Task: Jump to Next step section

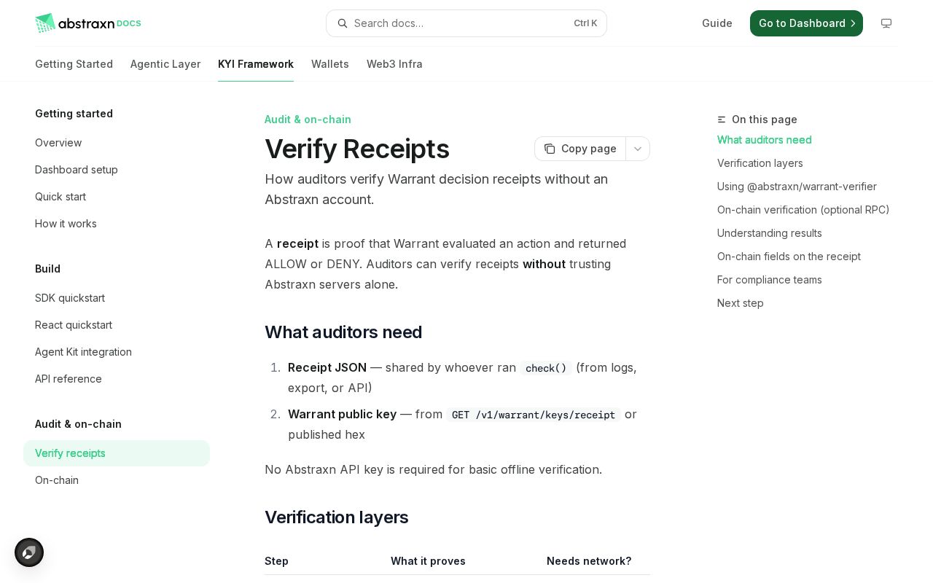Action: click(x=741, y=303)
